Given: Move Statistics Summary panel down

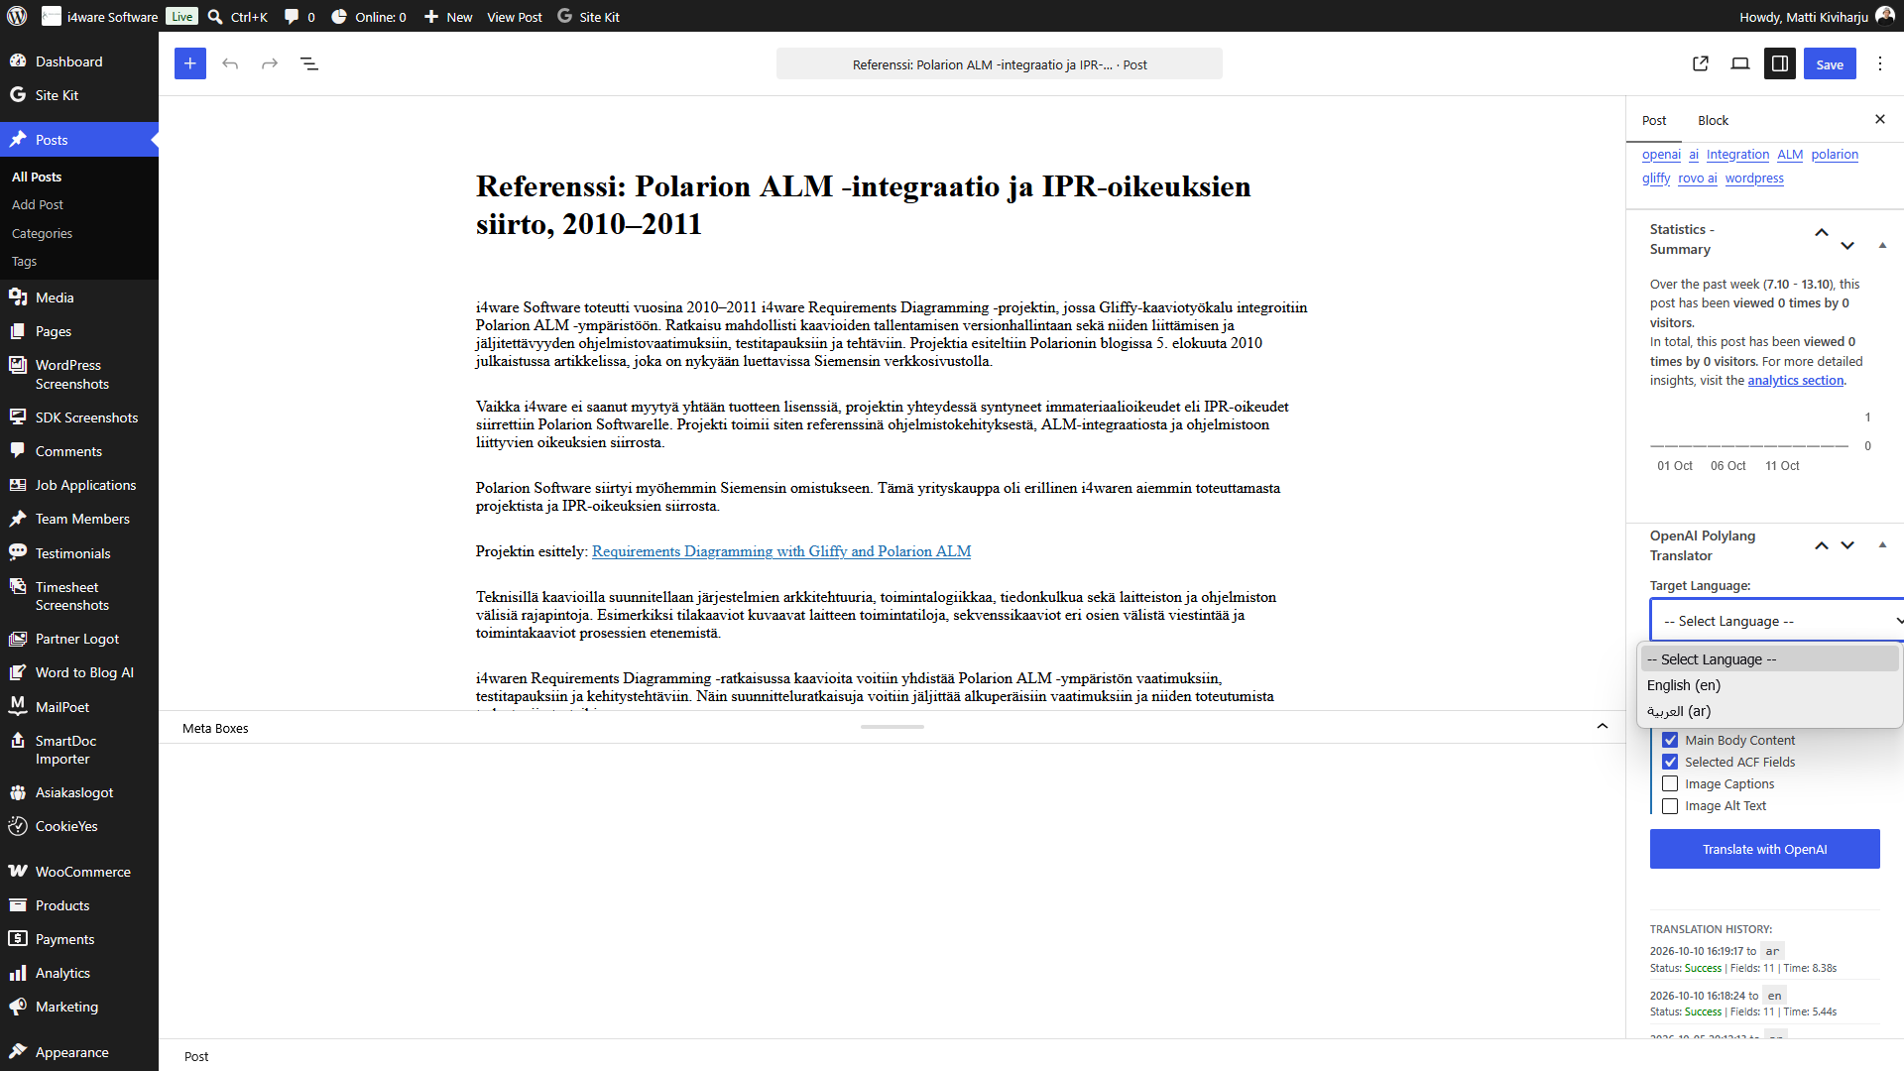Looking at the screenshot, I should click(1847, 245).
